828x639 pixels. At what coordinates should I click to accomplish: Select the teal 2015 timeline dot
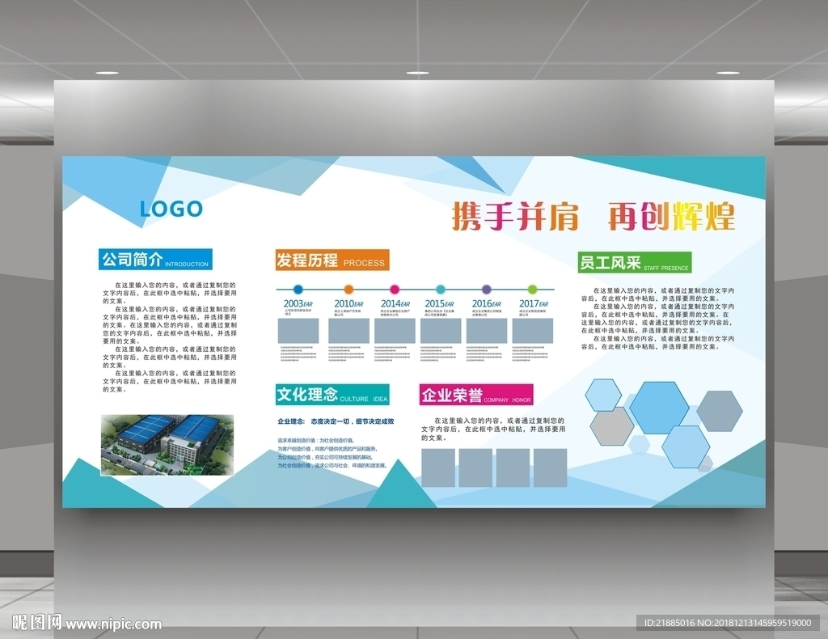pyautogui.click(x=441, y=290)
